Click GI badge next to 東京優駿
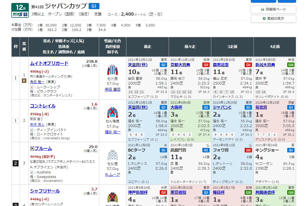This screenshot has width=305, height=206. tap(206, 193)
